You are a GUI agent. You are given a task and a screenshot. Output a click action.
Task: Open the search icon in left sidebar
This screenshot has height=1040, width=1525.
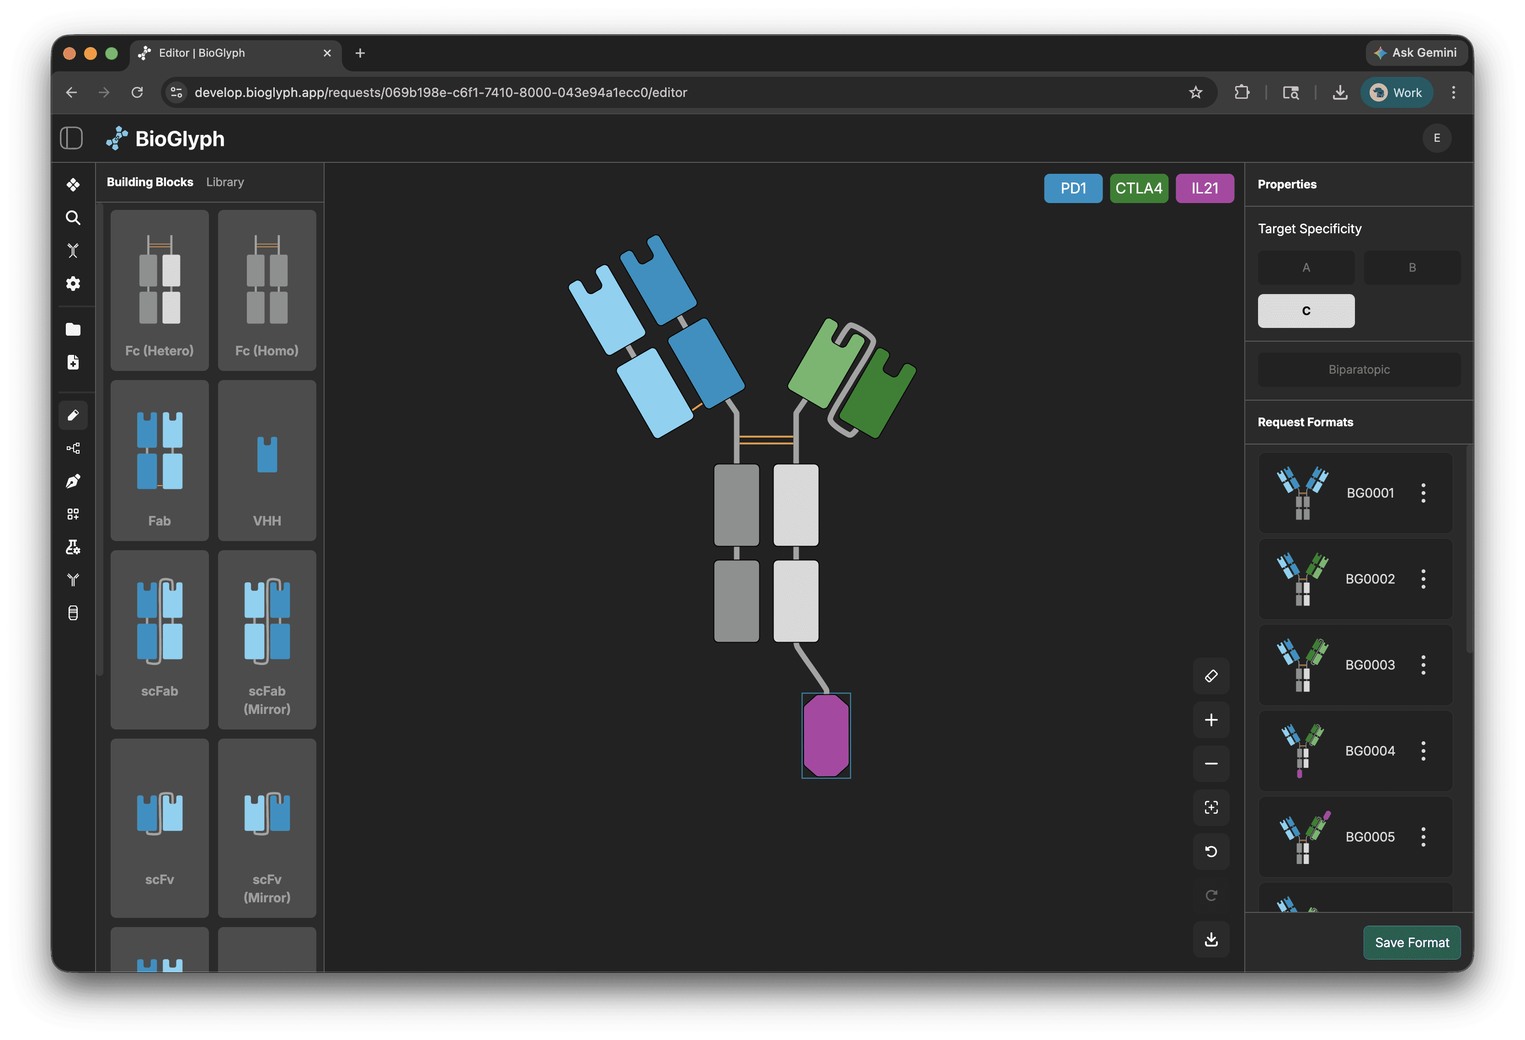tap(73, 217)
